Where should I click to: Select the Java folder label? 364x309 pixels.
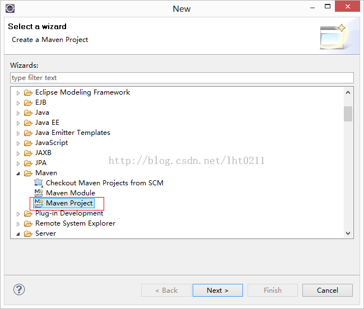pos(42,113)
